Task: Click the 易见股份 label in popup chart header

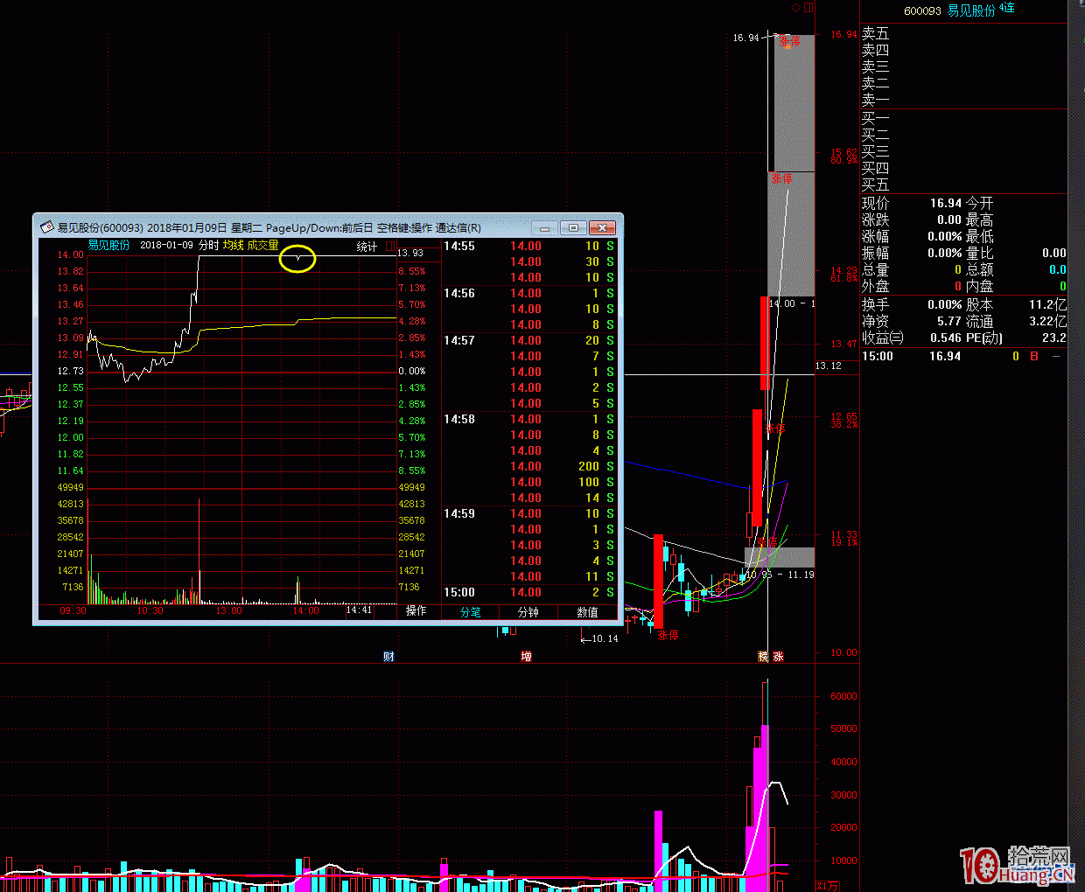Action: pos(108,245)
